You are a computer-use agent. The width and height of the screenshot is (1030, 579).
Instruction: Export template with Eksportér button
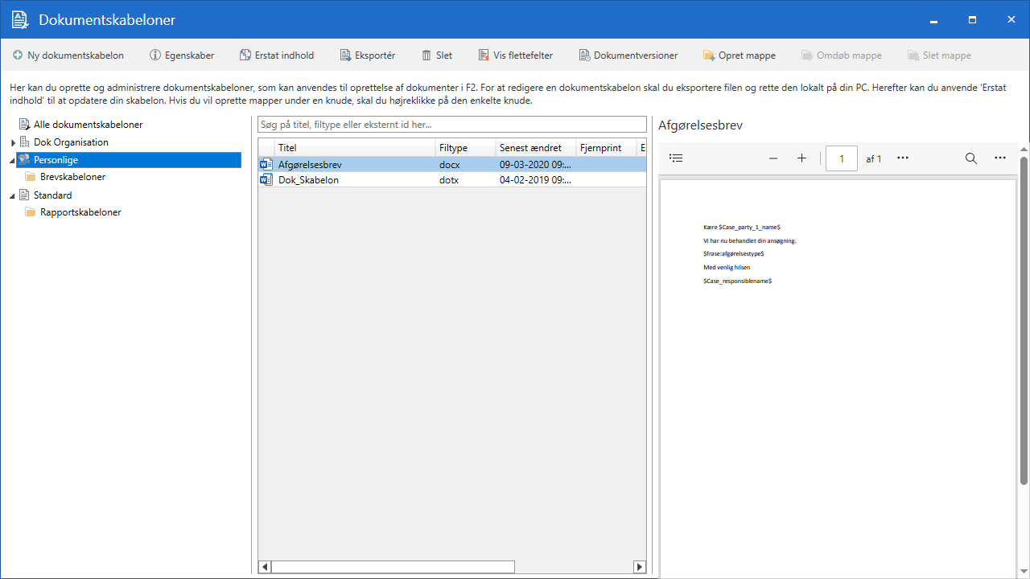(x=367, y=55)
